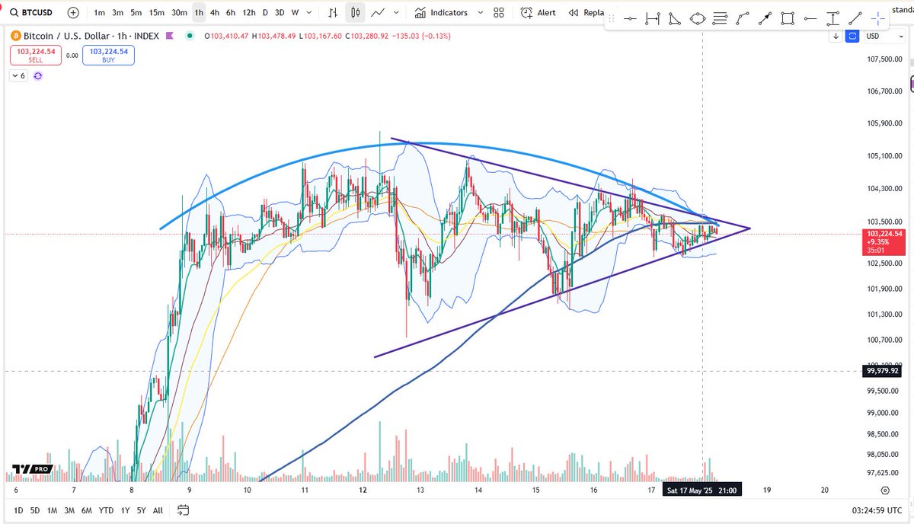Select the arrow drawing tool
Screen dimensions: 914x524
[x=765, y=19]
